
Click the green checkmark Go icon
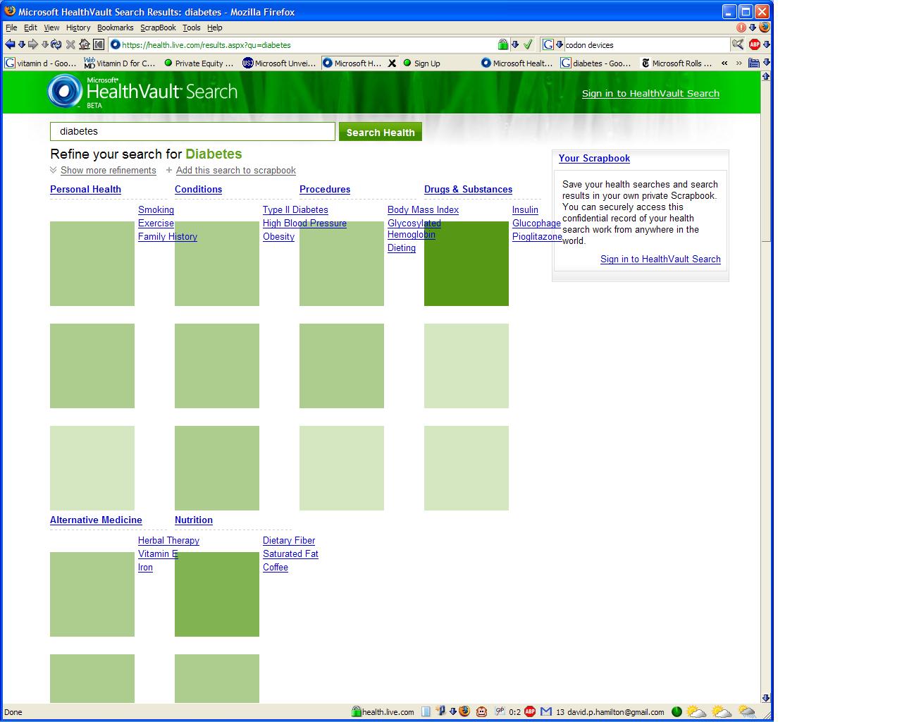coord(528,44)
